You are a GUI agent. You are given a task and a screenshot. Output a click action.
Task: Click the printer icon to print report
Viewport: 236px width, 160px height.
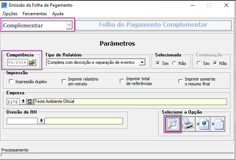click(188, 124)
